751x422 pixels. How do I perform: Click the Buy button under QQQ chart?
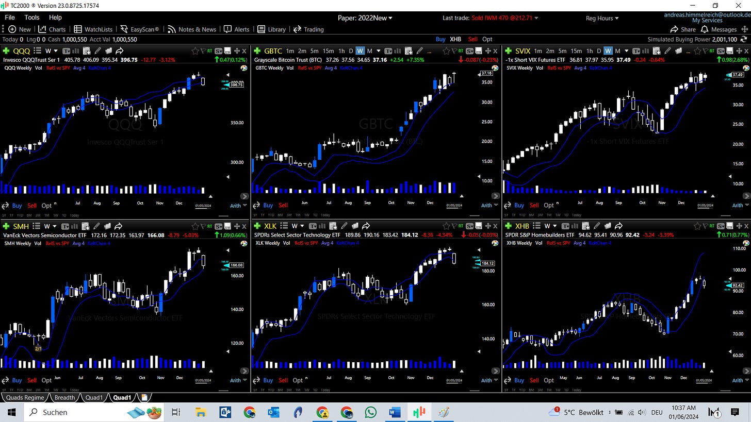tap(17, 205)
